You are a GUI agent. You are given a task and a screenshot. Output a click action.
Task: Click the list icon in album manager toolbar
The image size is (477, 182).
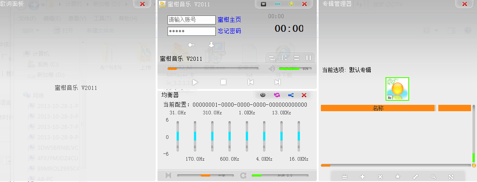pos(345,177)
